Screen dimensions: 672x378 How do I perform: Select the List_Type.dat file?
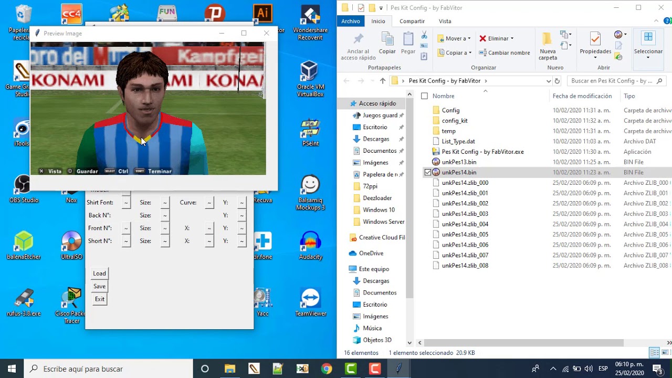click(x=458, y=141)
